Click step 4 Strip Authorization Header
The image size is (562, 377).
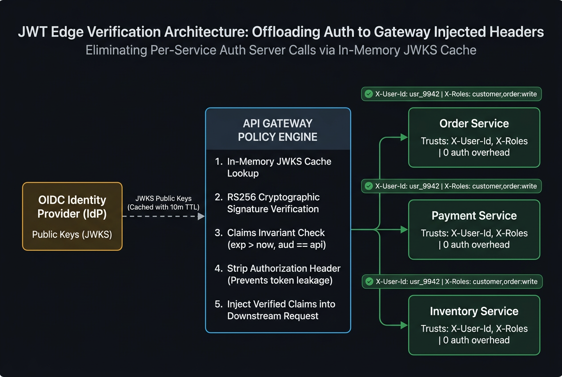[278, 274]
